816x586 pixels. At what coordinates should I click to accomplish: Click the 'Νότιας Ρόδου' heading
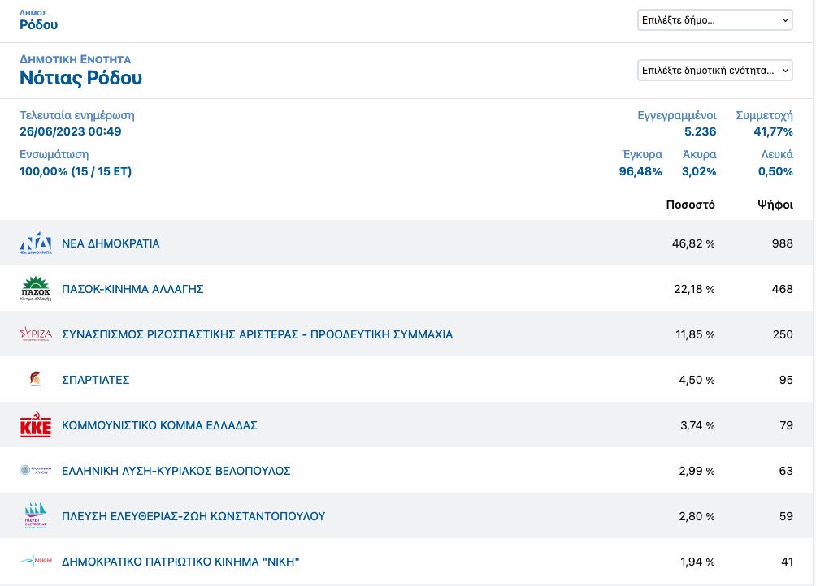(x=80, y=78)
